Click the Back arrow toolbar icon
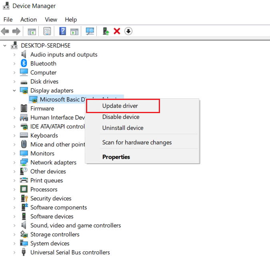This screenshot has height=263, width=270. pyautogui.click(x=5, y=31)
